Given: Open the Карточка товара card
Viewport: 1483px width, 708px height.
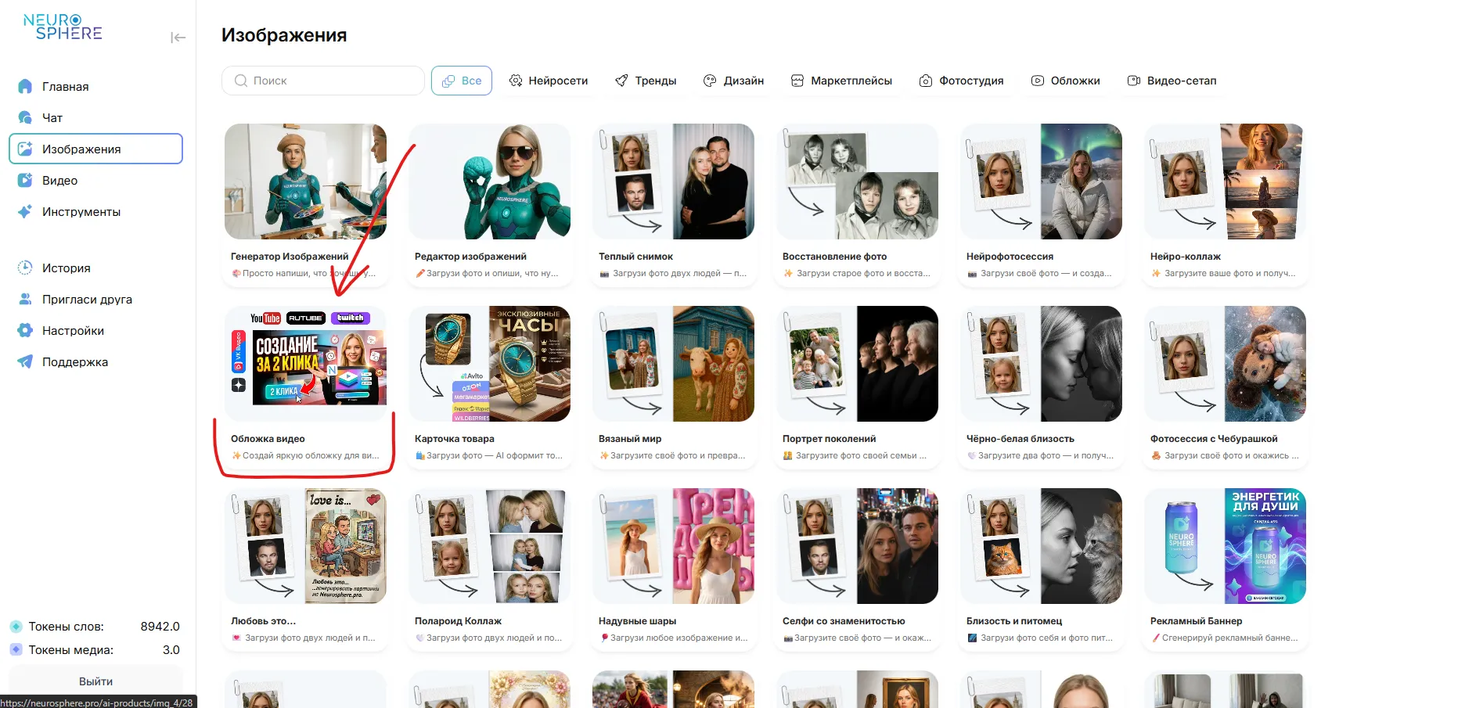Looking at the screenshot, I should coord(489,386).
